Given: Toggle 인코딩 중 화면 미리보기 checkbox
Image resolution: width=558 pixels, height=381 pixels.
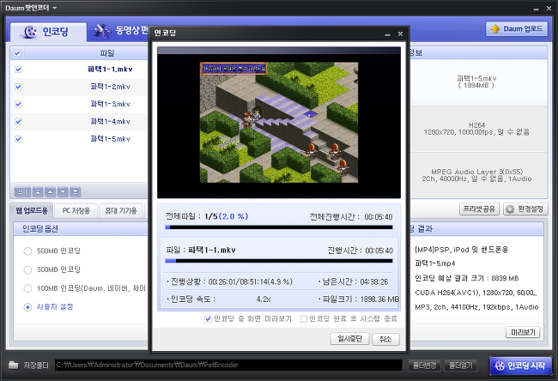Looking at the screenshot, I should (x=209, y=319).
